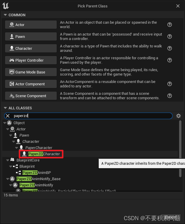Image resolution: width=185 pixels, height=224 pixels.
Task: Collapse the Pawn tree node
Action: point(11,135)
